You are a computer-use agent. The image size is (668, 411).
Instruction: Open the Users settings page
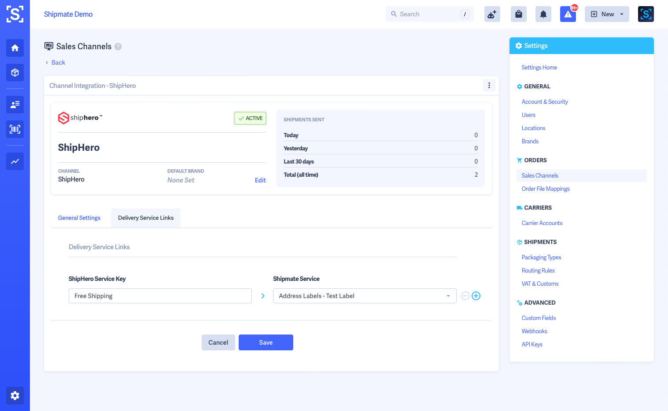tap(528, 115)
